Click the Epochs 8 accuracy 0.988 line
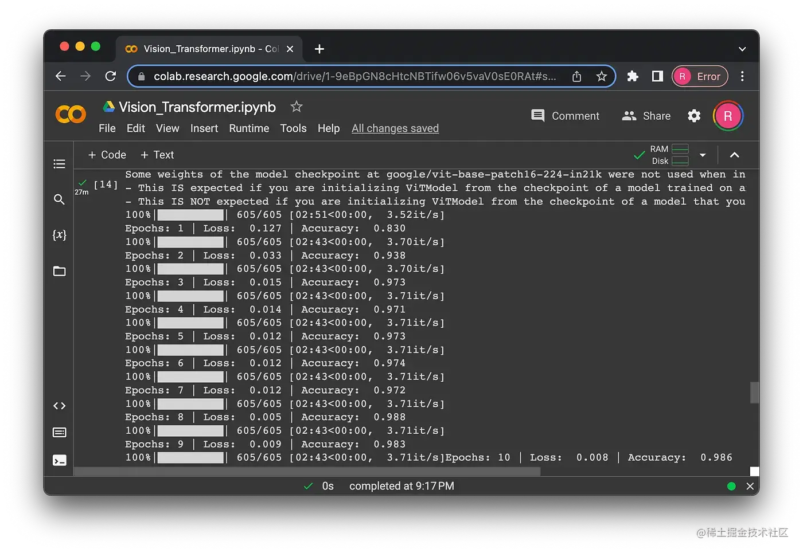The width and height of the screenshot is (803, 553). tap(266, 417)
